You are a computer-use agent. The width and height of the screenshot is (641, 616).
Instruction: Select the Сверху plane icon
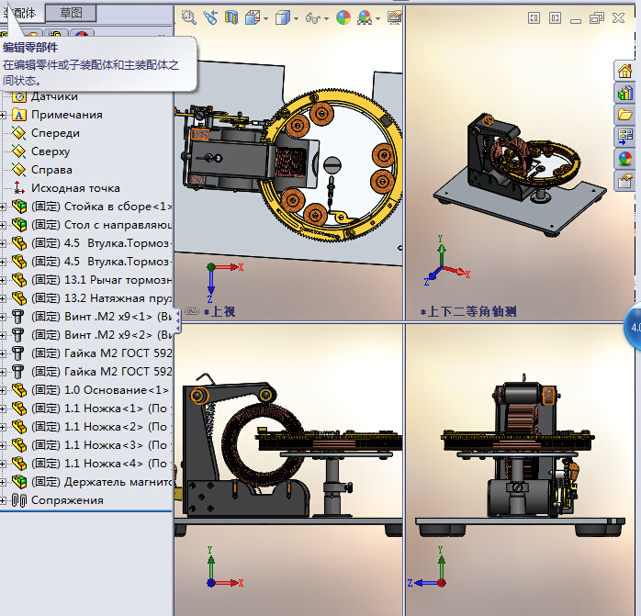coord(18,151)
